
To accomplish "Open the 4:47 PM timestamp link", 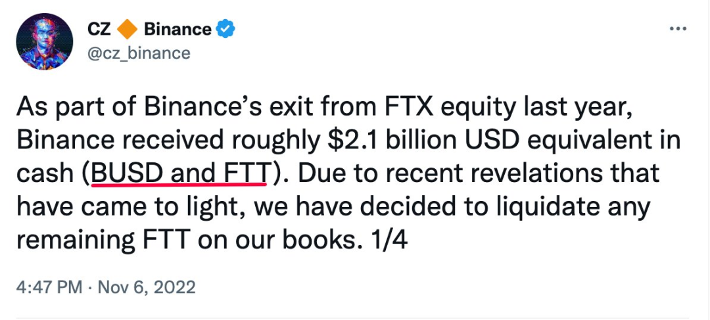I will click(x=49, y=287).
